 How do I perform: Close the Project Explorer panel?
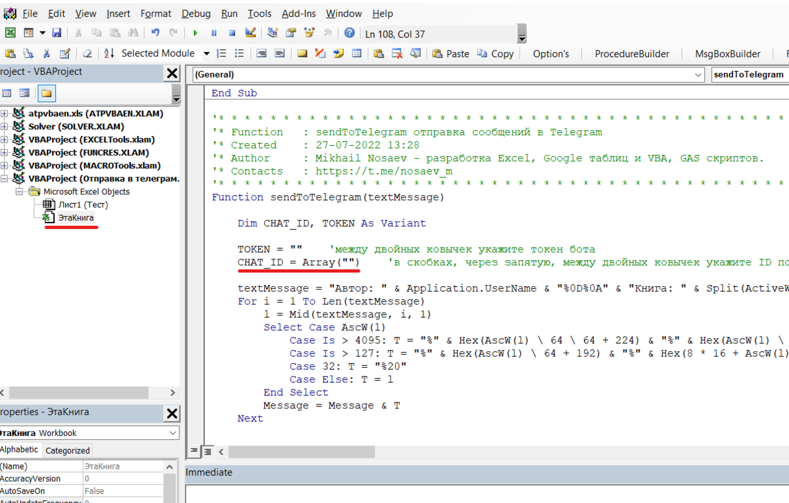coord(171,73)
